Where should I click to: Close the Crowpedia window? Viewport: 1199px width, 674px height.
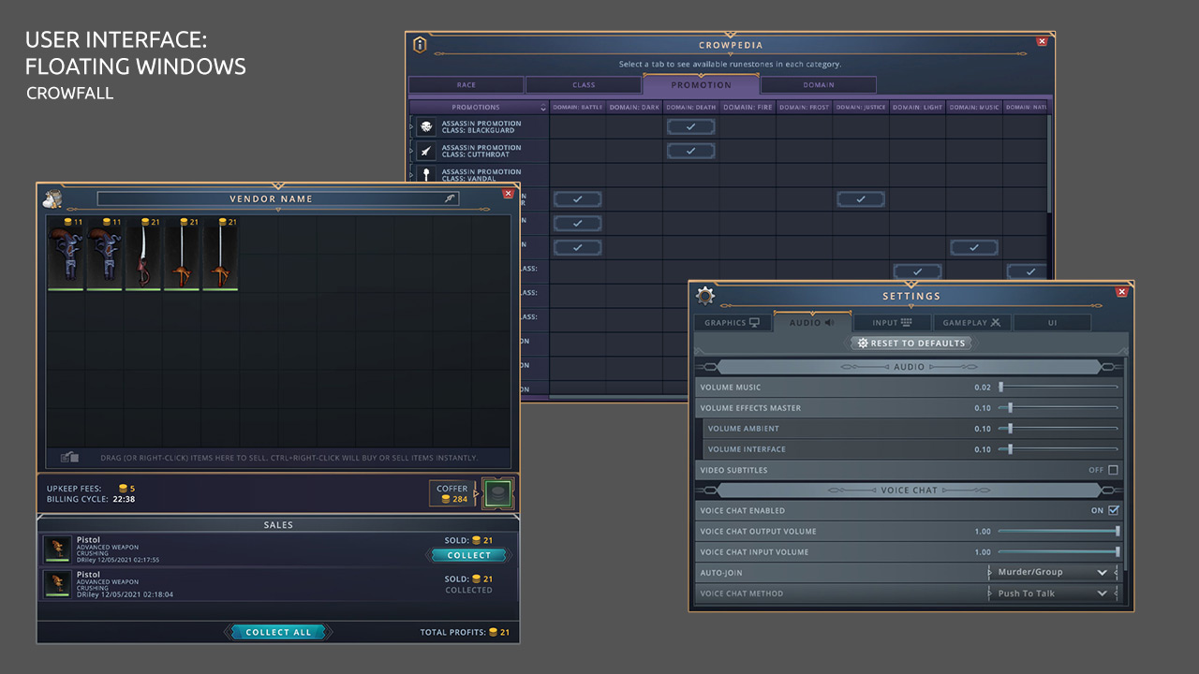pyautogui.click(x=1042, y=41)
